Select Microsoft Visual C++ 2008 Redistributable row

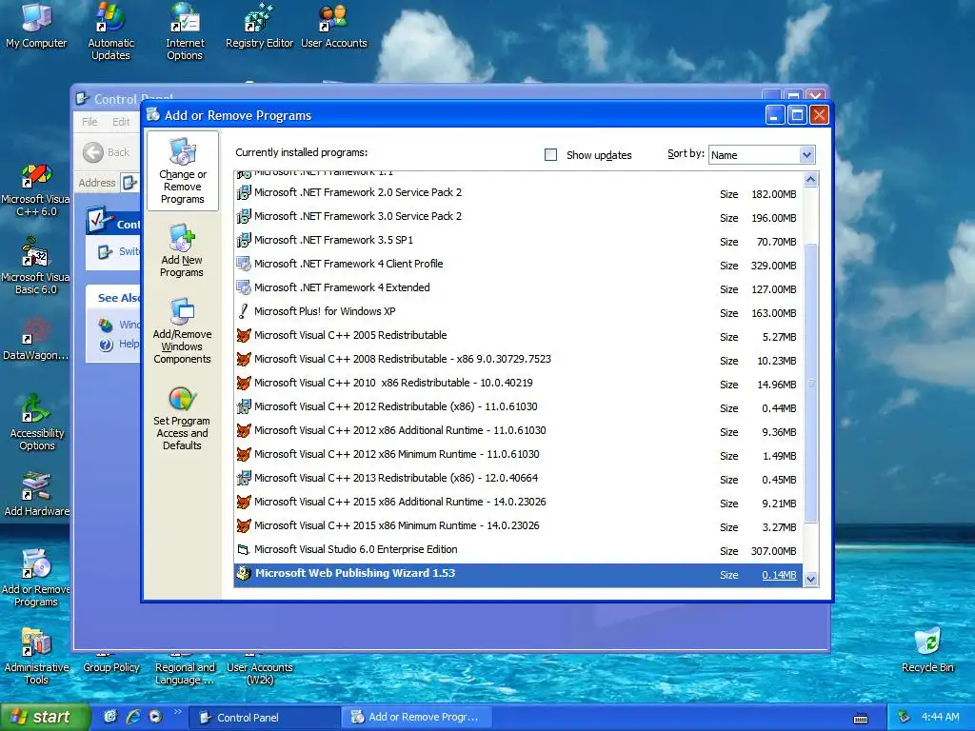[518, 359]
